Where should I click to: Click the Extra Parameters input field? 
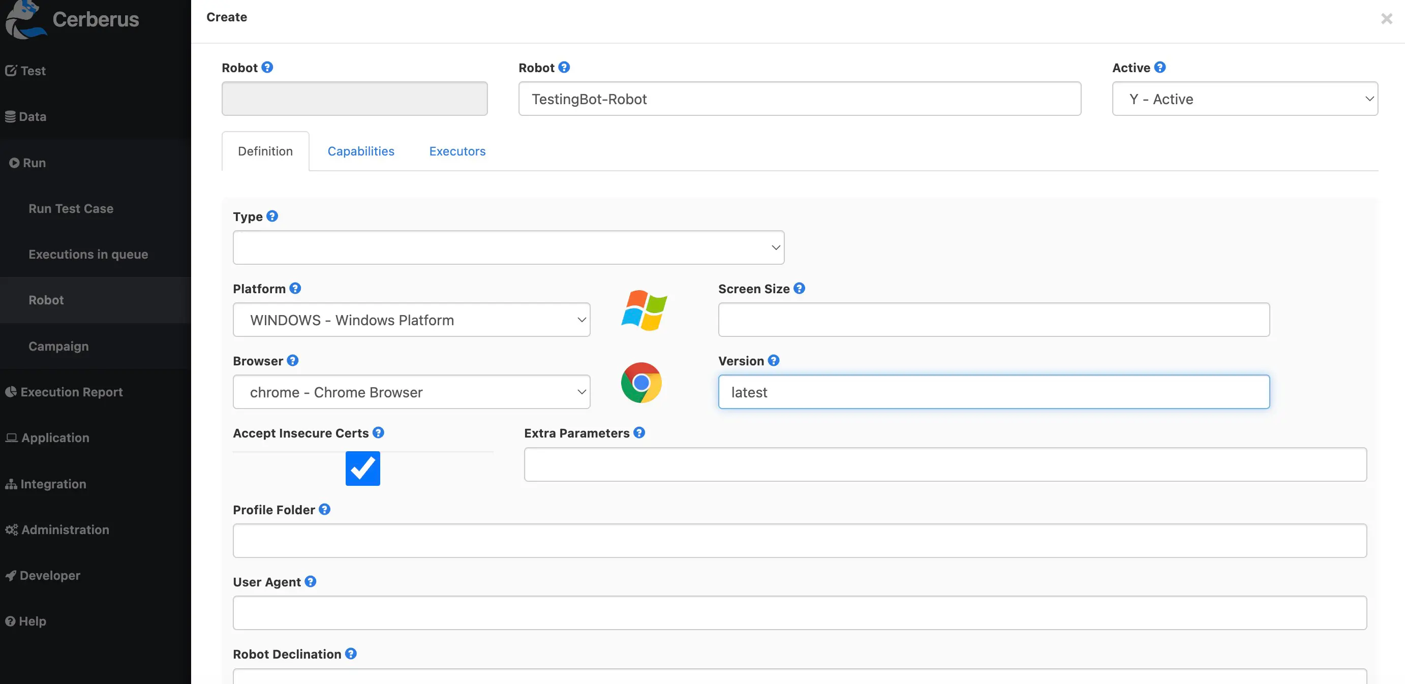click(x=945, y=465)
